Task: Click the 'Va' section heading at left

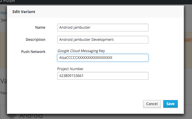Action: 3,81
